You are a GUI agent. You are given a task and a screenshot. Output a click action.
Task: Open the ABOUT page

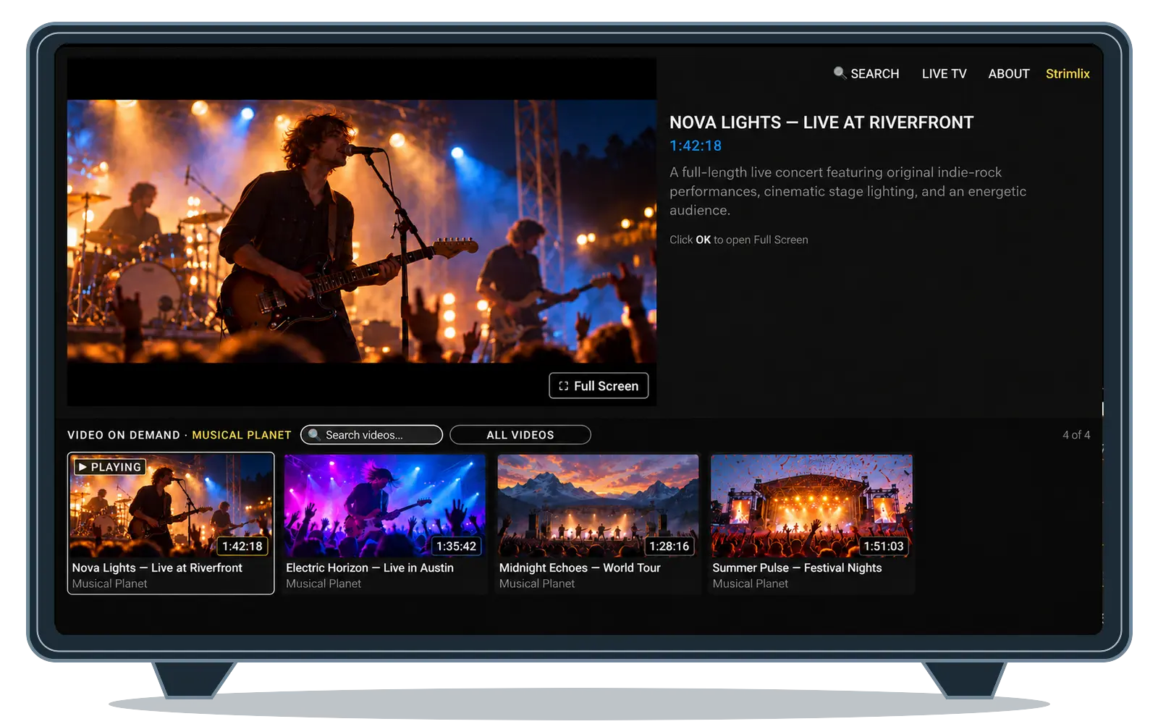coord(1008,74)
